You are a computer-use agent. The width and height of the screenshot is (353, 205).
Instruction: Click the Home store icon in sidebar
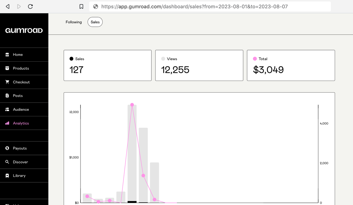7,55
